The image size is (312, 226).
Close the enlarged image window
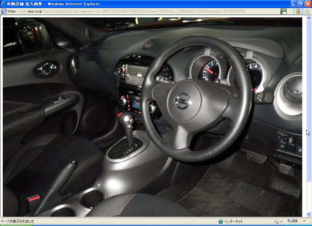click(308, 4)
